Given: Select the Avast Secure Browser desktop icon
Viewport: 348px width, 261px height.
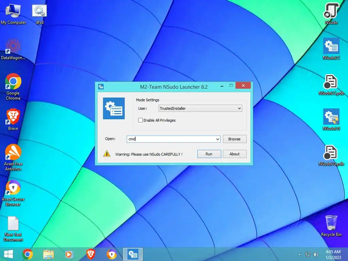Looking at the screenshot, I should point(13,193).
